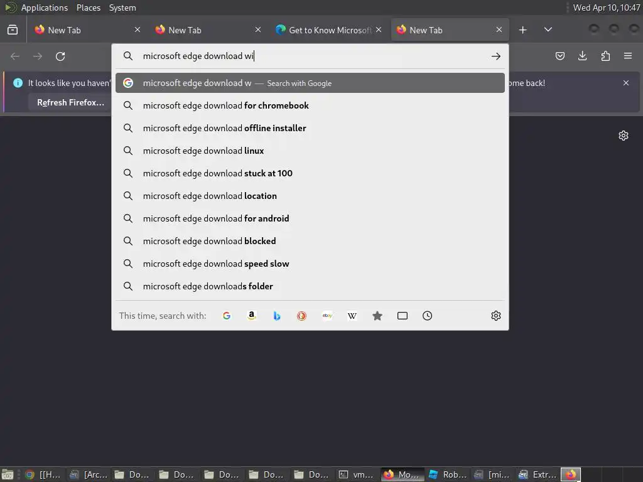The width and height of the screenshot is (643, 482).
Task: Open the Downloads toolbar icon
Action: (582, 56)
